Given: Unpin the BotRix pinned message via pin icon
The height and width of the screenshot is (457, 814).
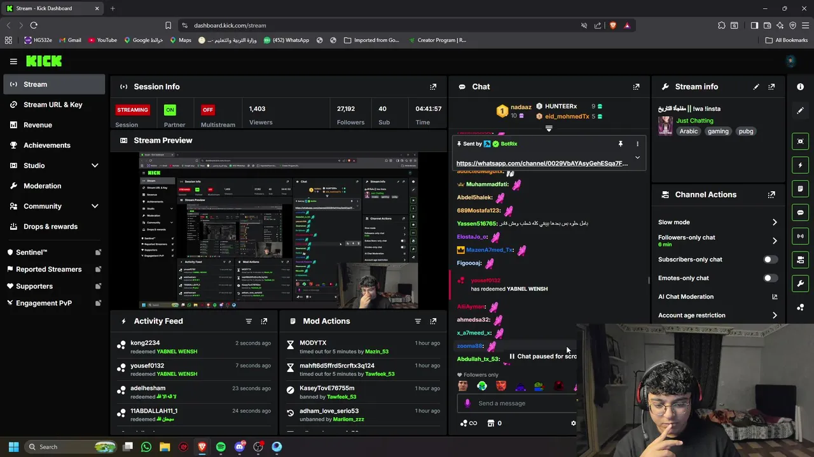Looking at the screenshot, I should point(621,144).
